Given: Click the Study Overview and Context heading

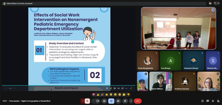Looking at the screenshot, I should pyautogui.click(x=66, y=43).
